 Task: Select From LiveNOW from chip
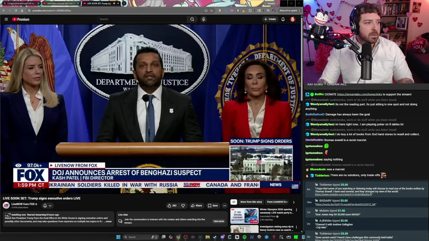[278, 202]
